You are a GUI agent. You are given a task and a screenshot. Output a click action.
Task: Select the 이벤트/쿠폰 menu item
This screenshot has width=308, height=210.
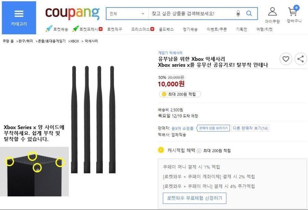[217, 29]
